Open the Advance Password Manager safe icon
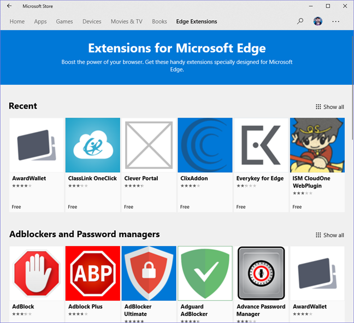354x323 pixels. (261, 273)
